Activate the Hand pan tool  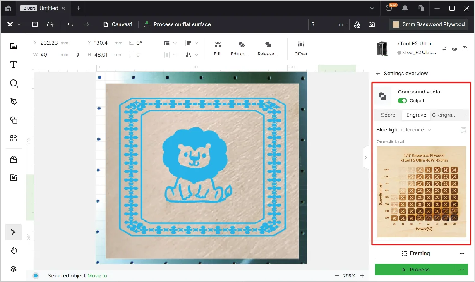coord(14,251)
